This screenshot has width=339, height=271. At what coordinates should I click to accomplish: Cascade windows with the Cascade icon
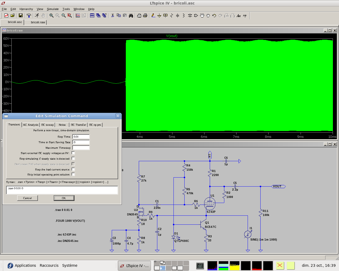98,16
